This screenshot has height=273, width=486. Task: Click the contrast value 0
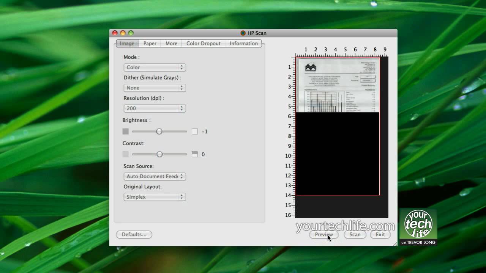click(203, 154)
